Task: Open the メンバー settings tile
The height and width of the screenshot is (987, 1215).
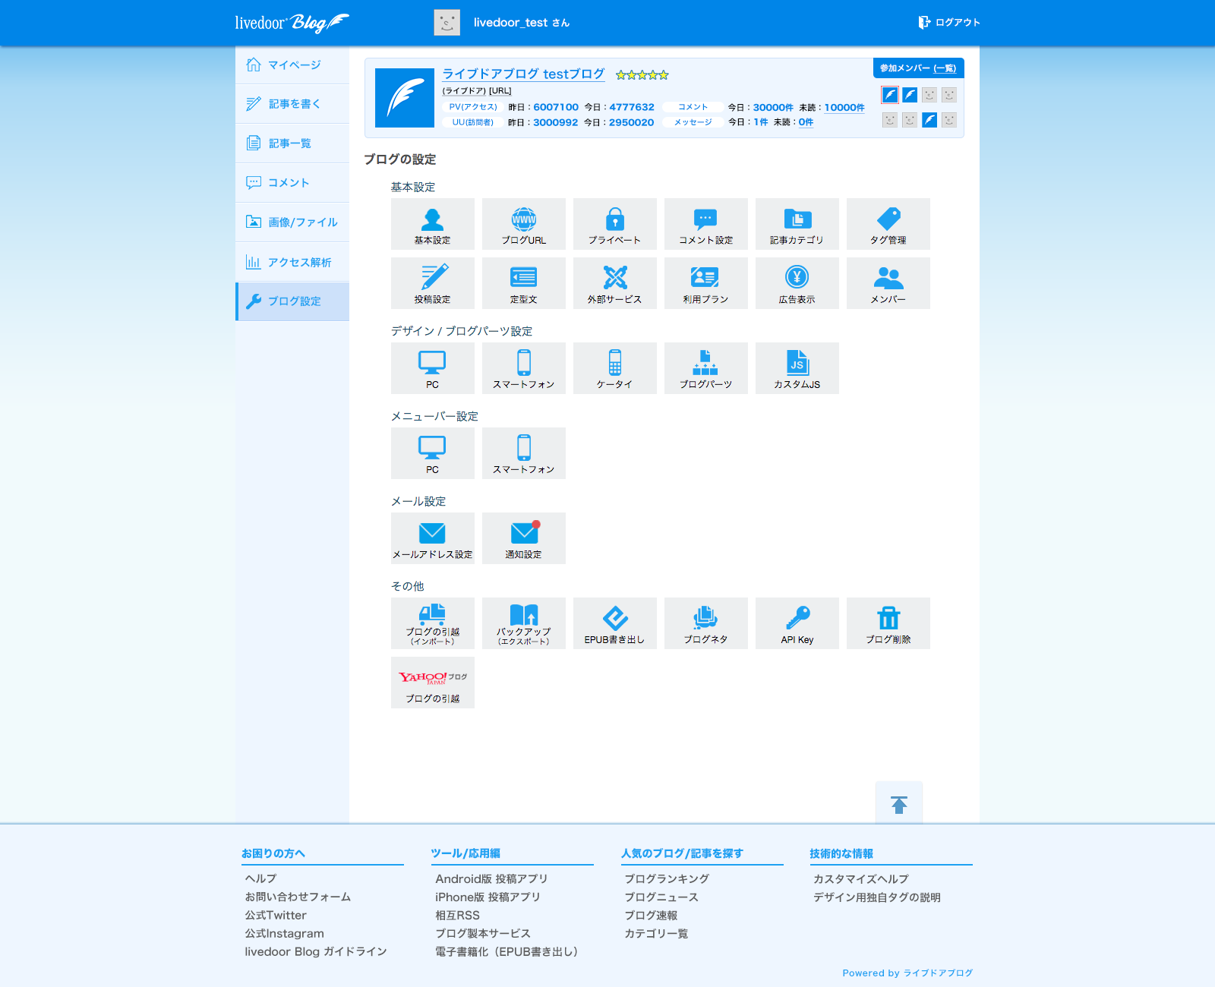Action: click(x=888, y=283)
